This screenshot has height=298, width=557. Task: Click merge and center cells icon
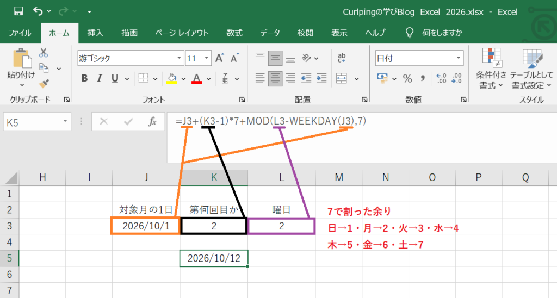pyautogui.click(x=342, y=78)
